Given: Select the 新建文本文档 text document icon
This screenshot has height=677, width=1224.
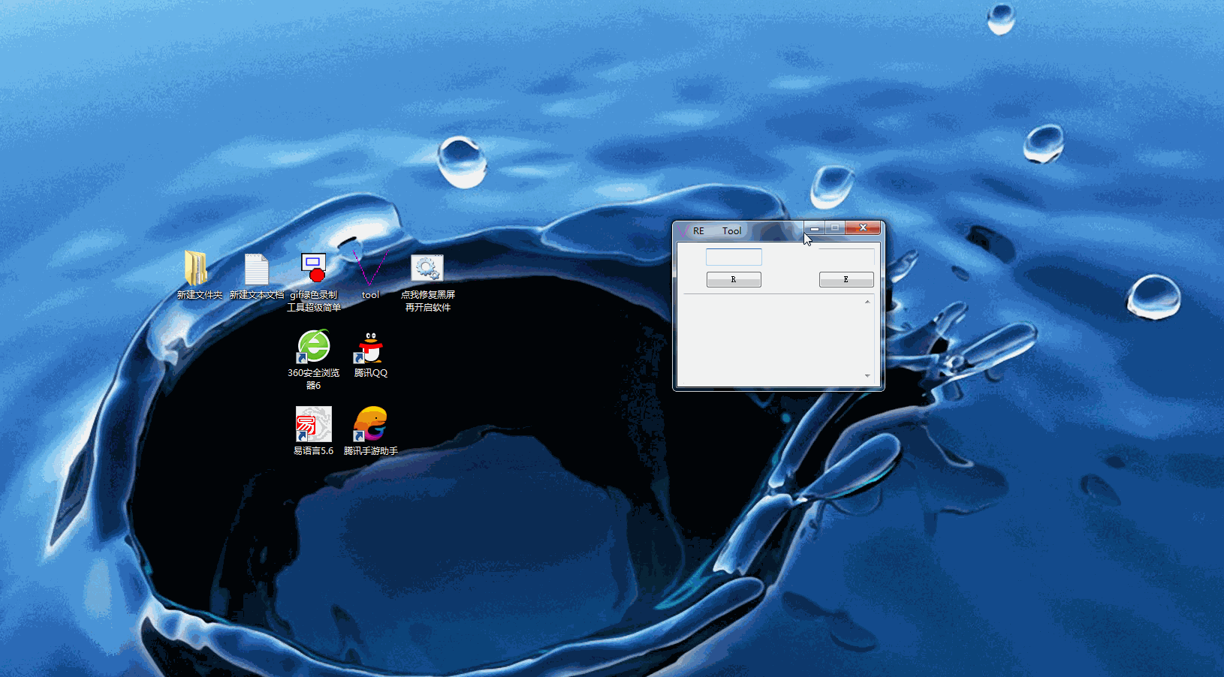Looking at the screenshot, I should [x=256, y=269].
